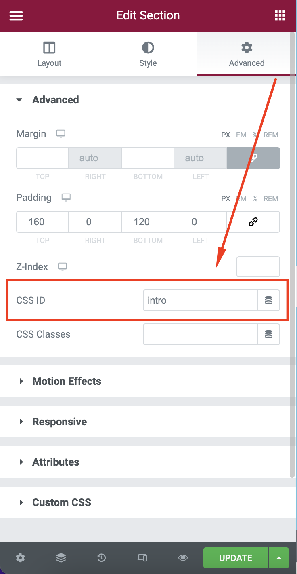297x574 pixels.
Task: Switch to the Layout tab
Action: click(x=49, y=54)
